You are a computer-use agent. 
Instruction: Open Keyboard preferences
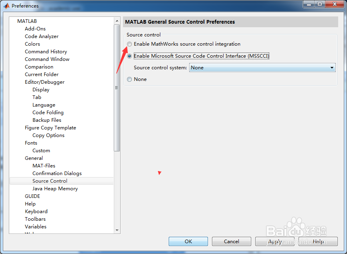[36, 211]
